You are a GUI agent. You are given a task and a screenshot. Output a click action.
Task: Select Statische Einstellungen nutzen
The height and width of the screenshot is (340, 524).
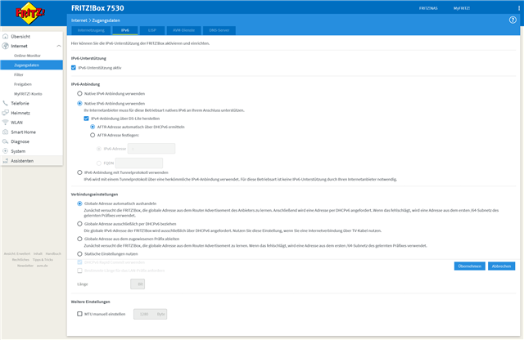(79, 254)
